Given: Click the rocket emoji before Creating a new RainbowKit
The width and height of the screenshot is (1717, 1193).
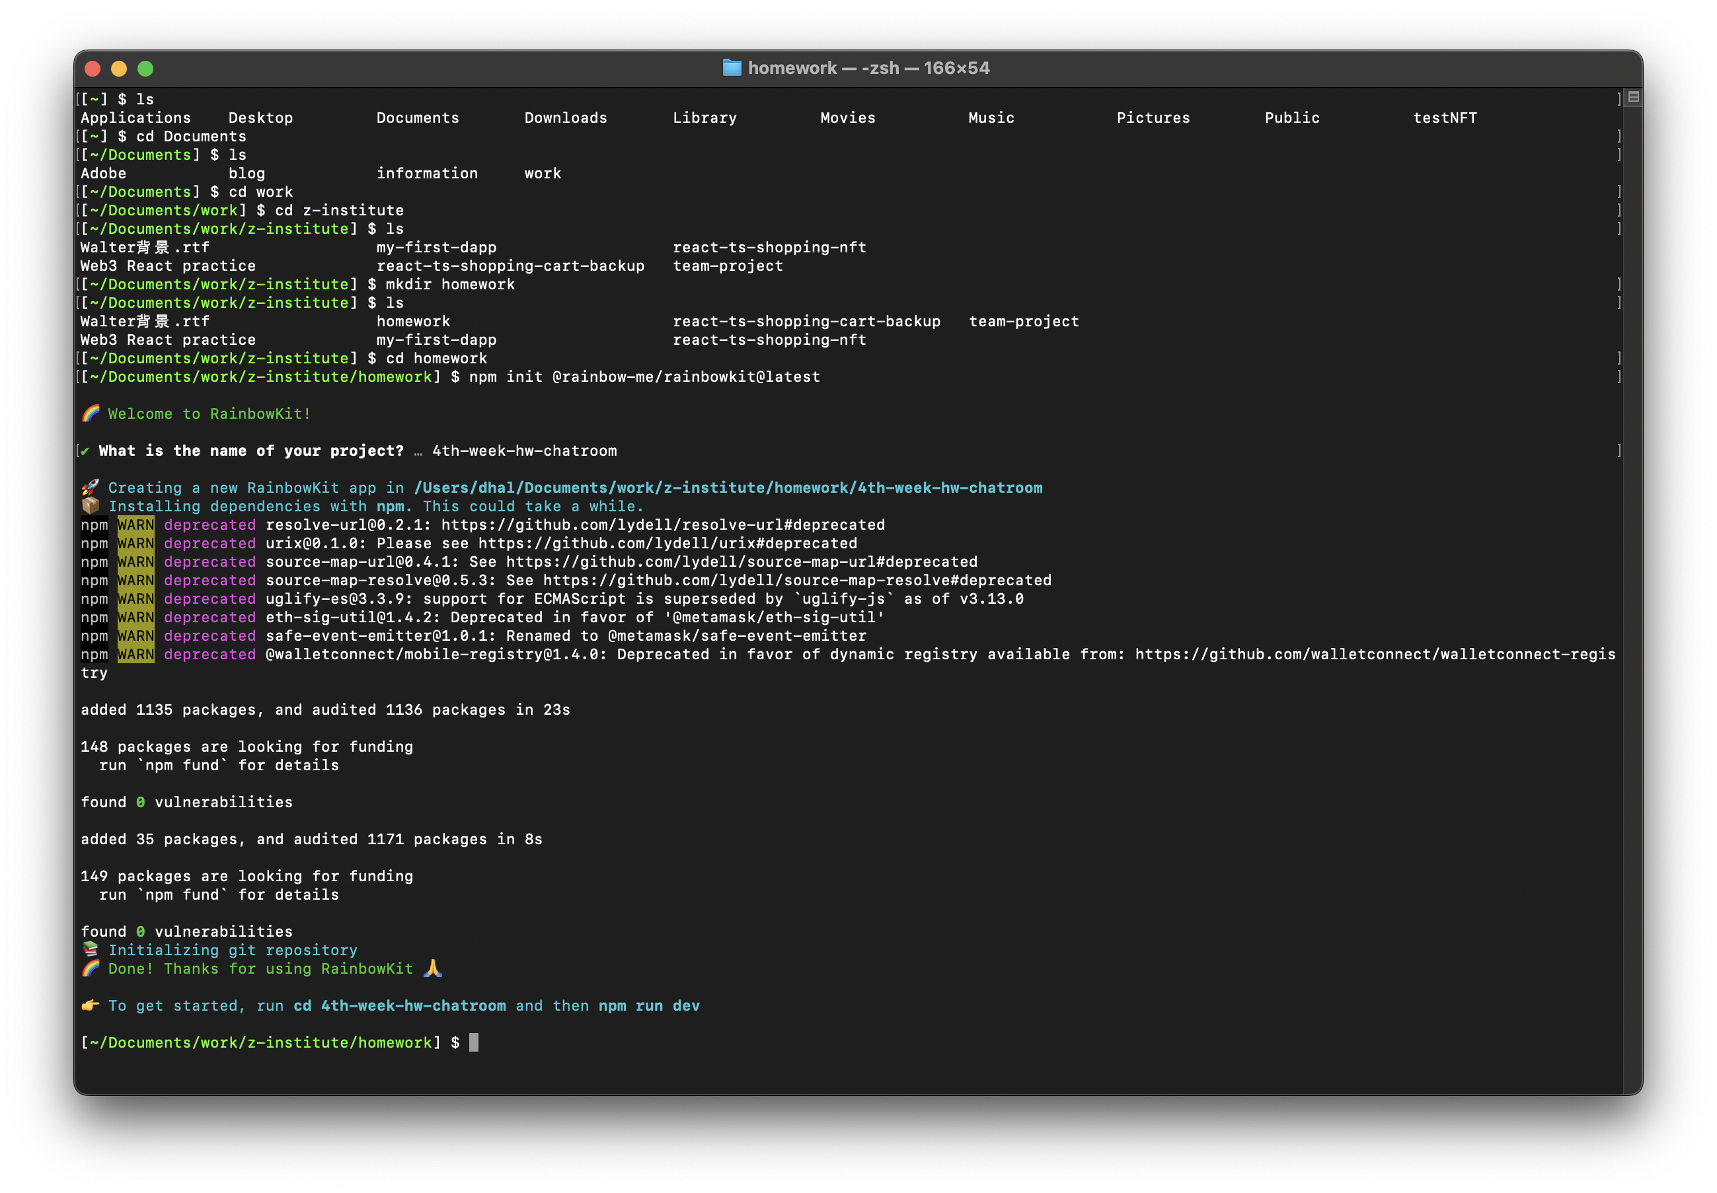Looking at the screenshot, I should [x=91, y=488].
